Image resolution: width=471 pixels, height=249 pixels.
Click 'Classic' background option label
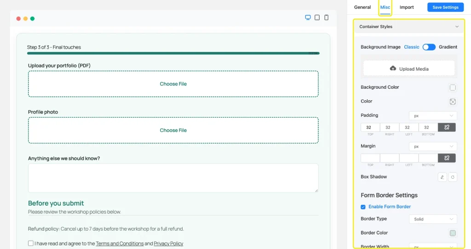click(412, 47)
